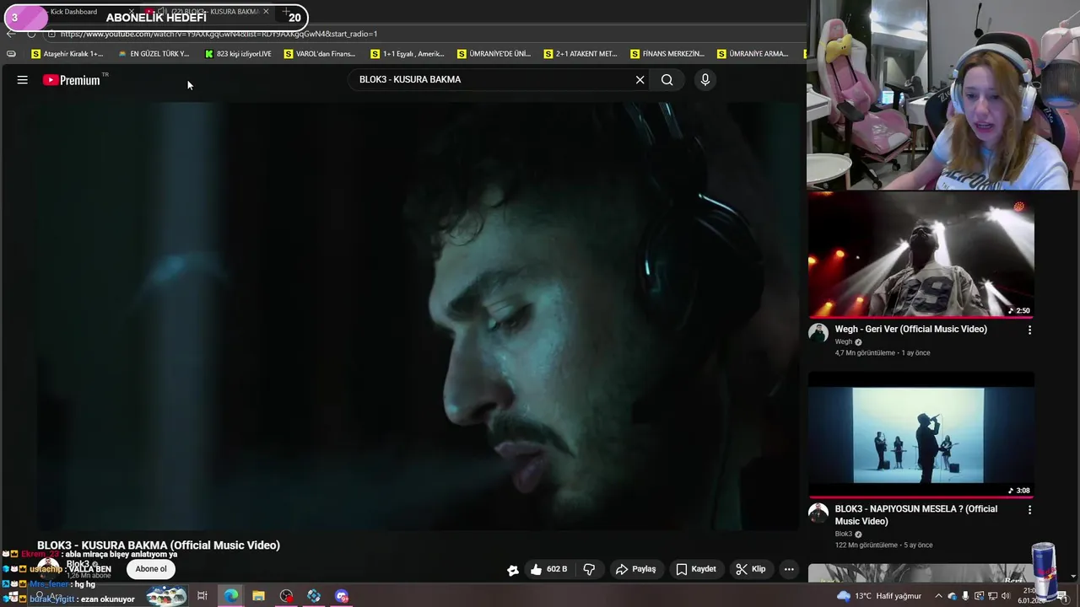Open Wegh - Geri Ver video thumbnail
Viewport: 1080px width, 607px height.
[x=921, y=255]
